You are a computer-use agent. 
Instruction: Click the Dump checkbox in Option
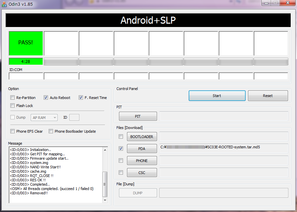(x=13, y=117)
